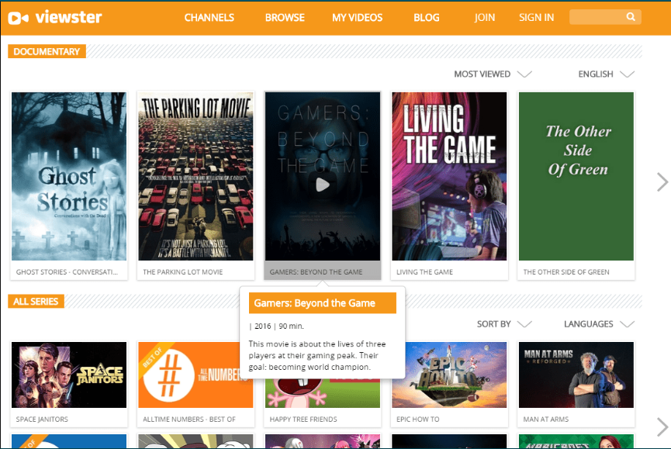Click the Join link
The image size is (671, 449).
point(484,18)
